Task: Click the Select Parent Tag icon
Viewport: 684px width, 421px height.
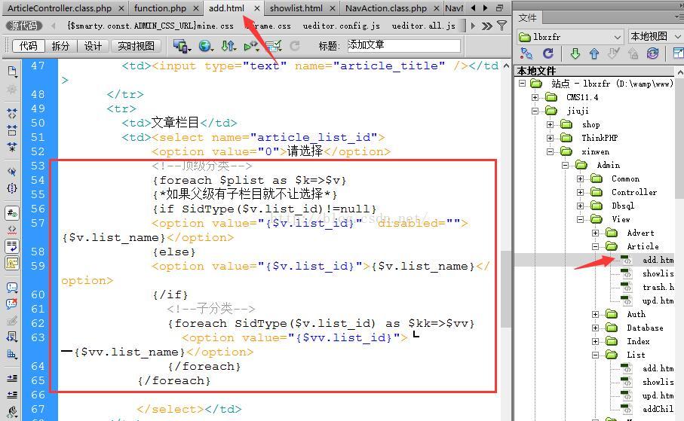Action: [x=12, y=171]
